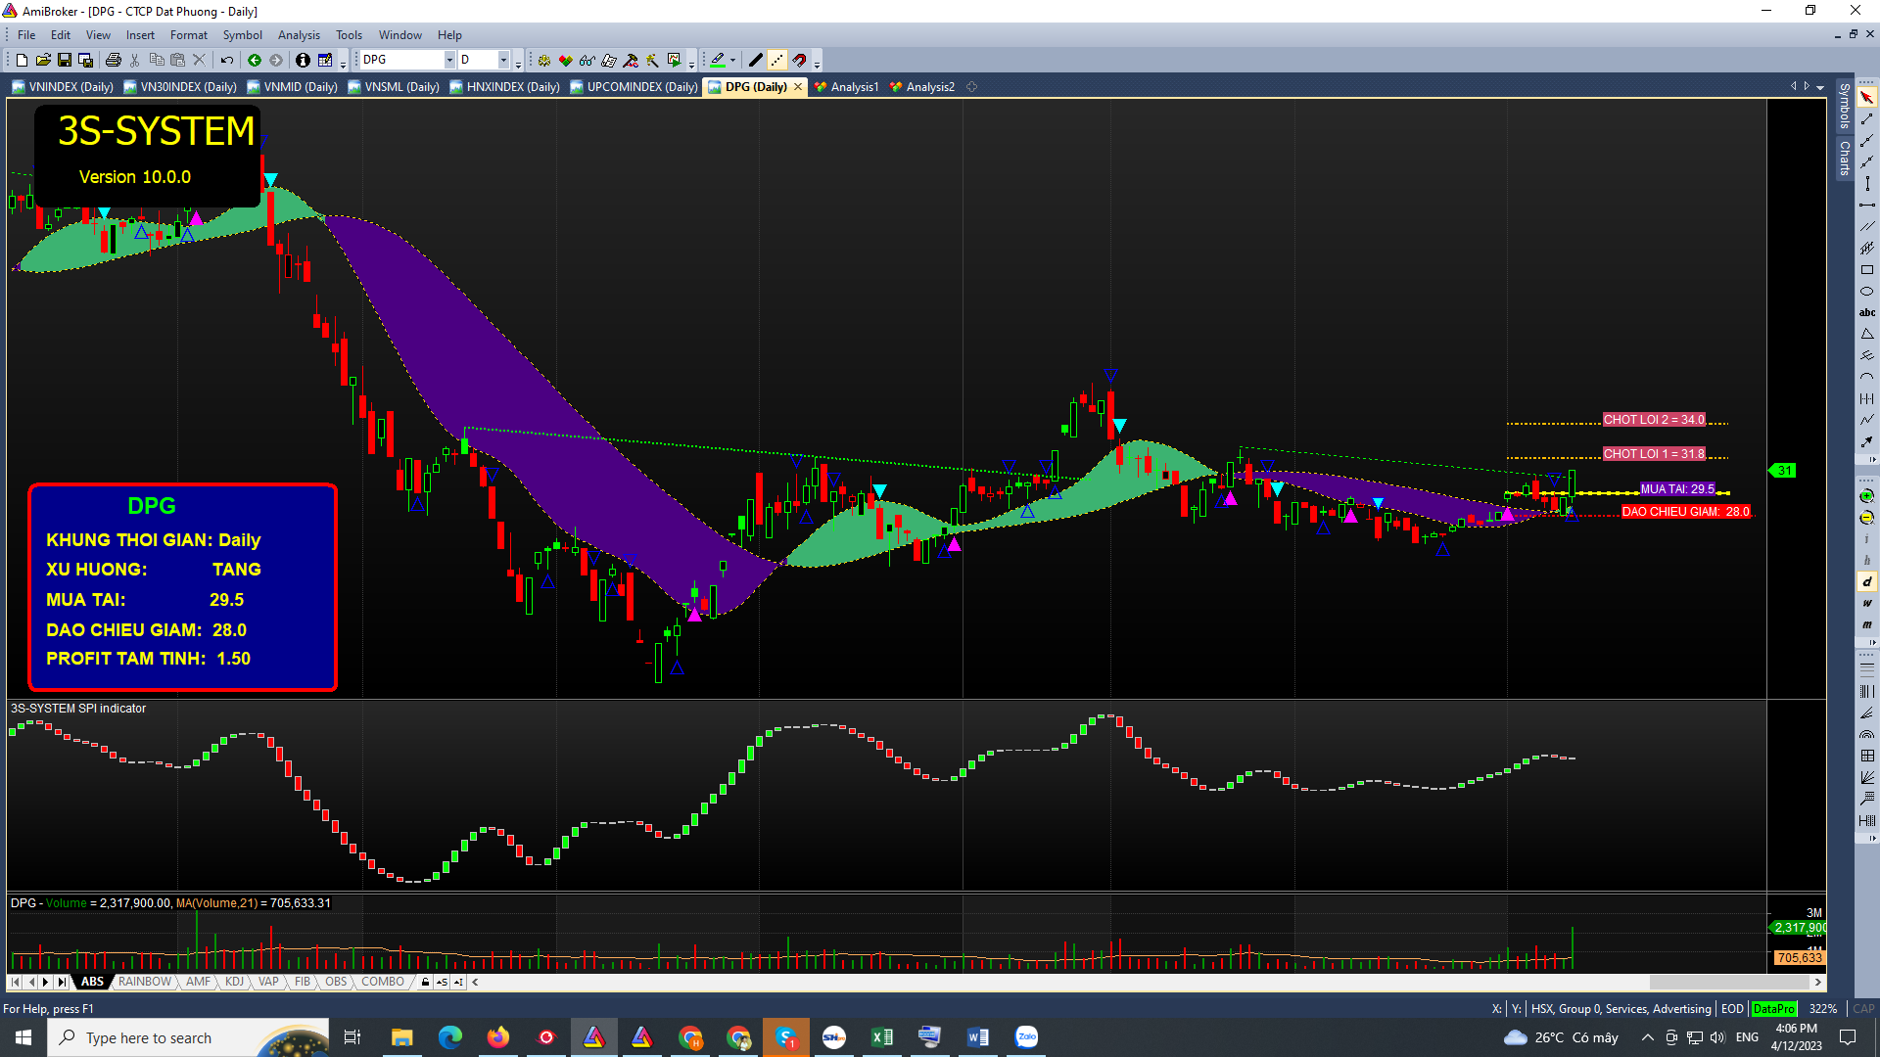Click the print toolbar icon

[114, 61]
